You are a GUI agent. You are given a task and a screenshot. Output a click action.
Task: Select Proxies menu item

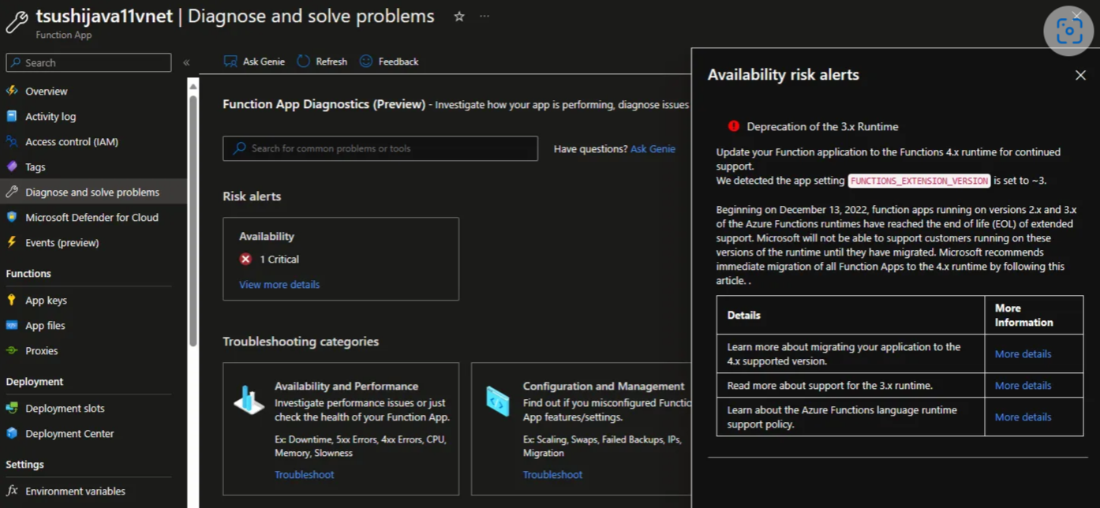click(x=42, y=351)
